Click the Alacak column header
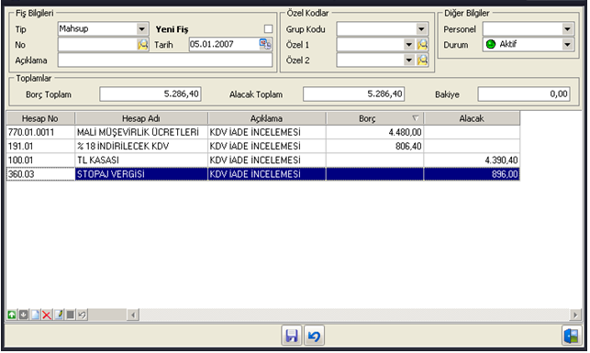 tap(472, 118)
